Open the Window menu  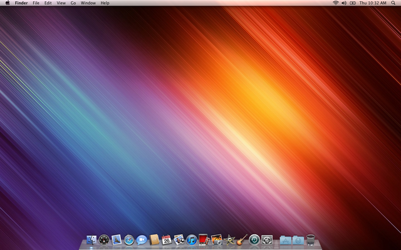[x=88, y=3]
